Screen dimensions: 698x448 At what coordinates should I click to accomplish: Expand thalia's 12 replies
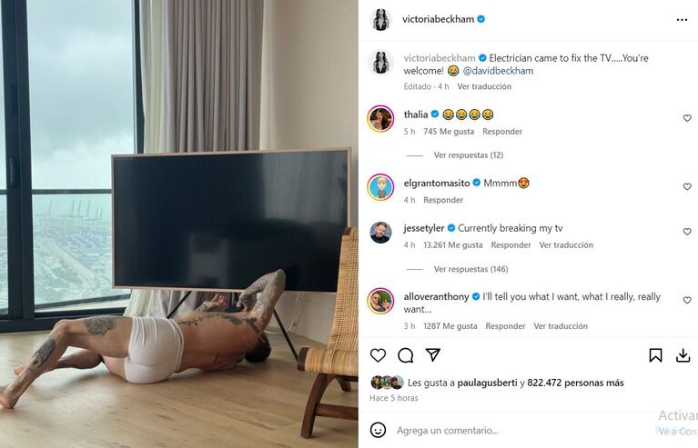469,155
